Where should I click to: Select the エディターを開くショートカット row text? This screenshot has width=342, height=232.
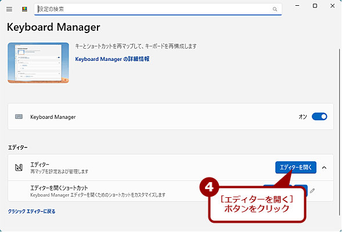pos(59,188)
